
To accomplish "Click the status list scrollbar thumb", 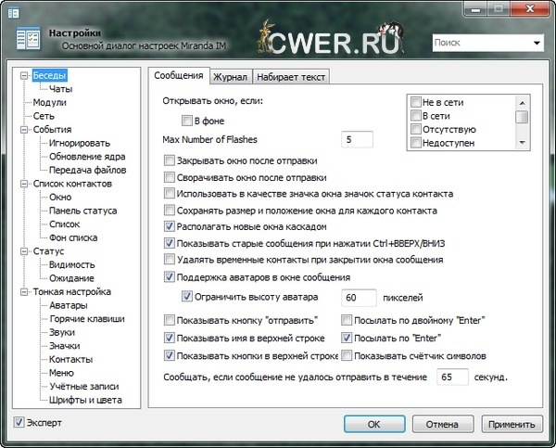I will point(522,117).
